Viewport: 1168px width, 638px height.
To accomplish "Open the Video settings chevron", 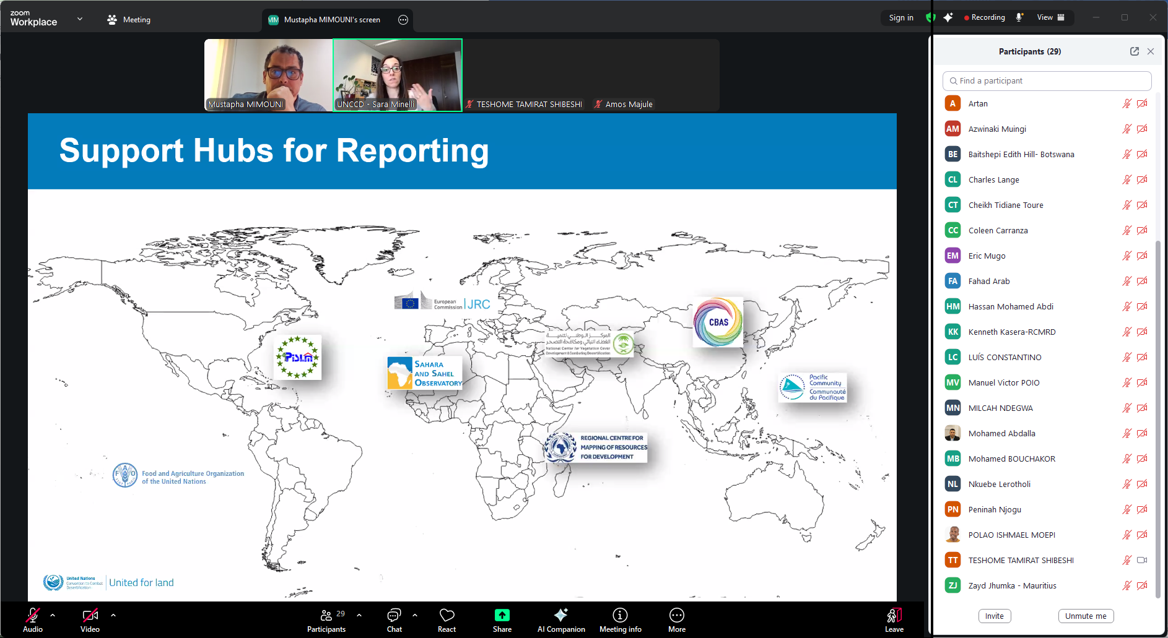I will pos(113,614).
